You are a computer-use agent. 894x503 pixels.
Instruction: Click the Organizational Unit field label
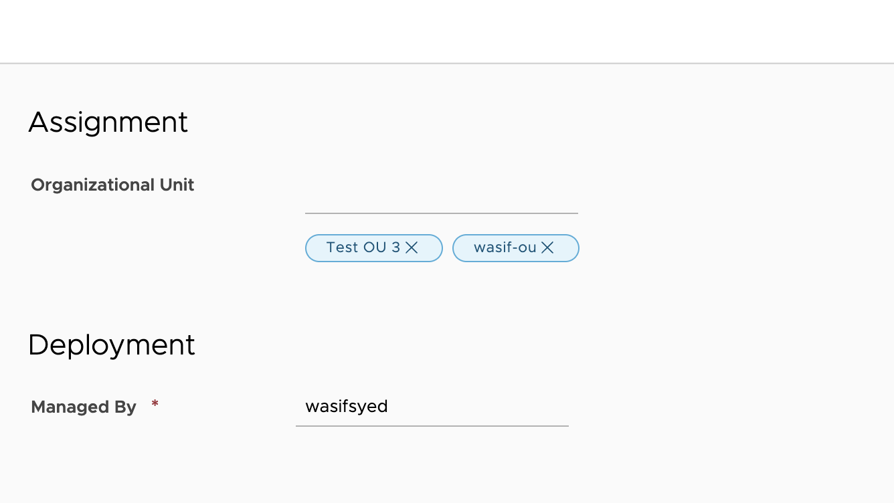(112, 185)
